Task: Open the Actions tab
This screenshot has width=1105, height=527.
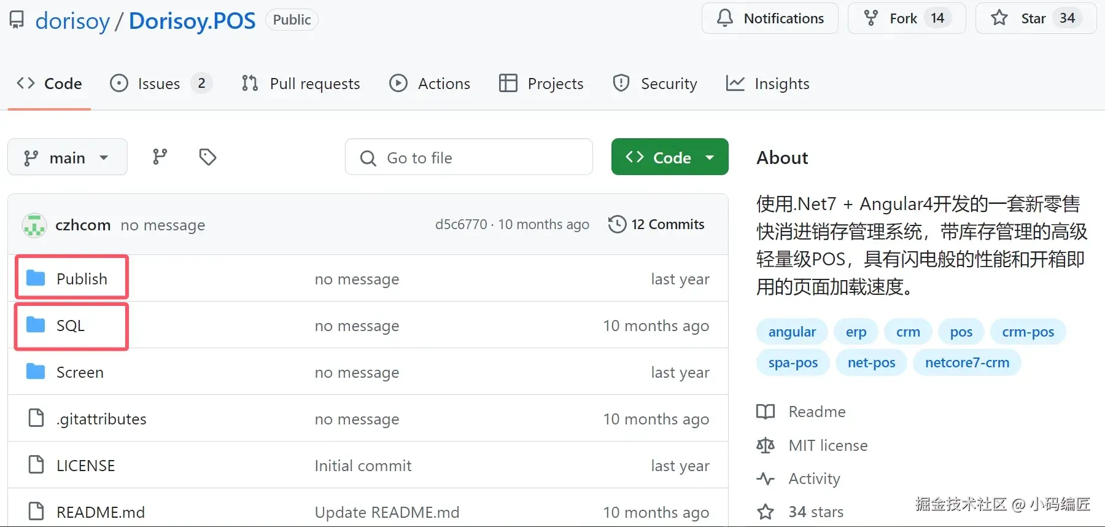Action: (x=430, y=84)
